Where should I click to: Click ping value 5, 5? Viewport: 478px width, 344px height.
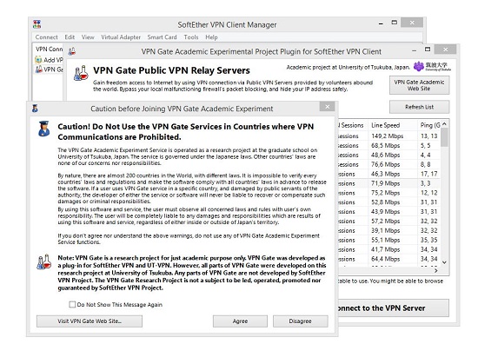425,146
